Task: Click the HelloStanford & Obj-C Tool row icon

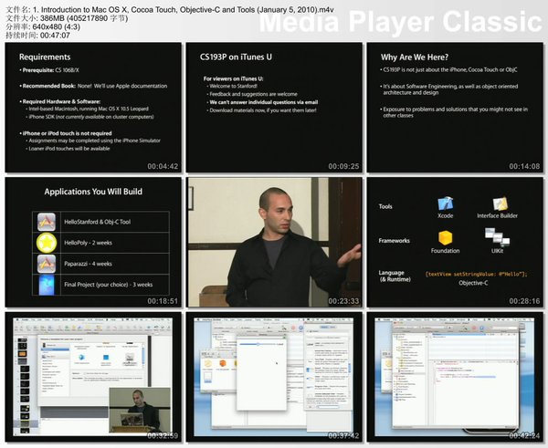Action: click(47, 222)
